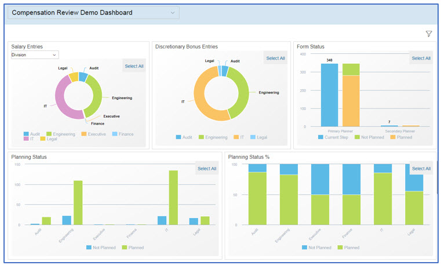Toggle IT legend swatch in Salary Entries
The image size is (441, 265).
click(x=26, y=139)
